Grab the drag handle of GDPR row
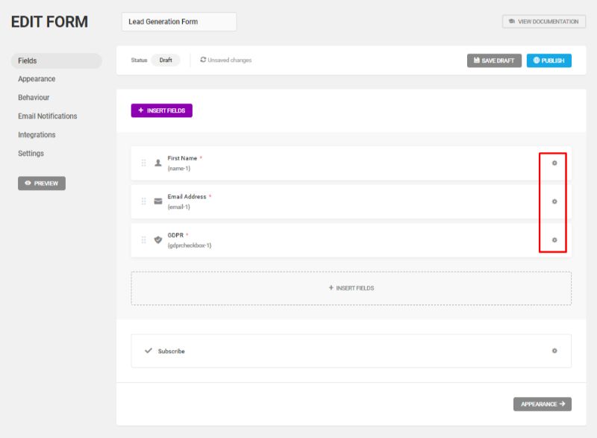Image resolution: width=597 pixels, height=438 pixels. 143,240
